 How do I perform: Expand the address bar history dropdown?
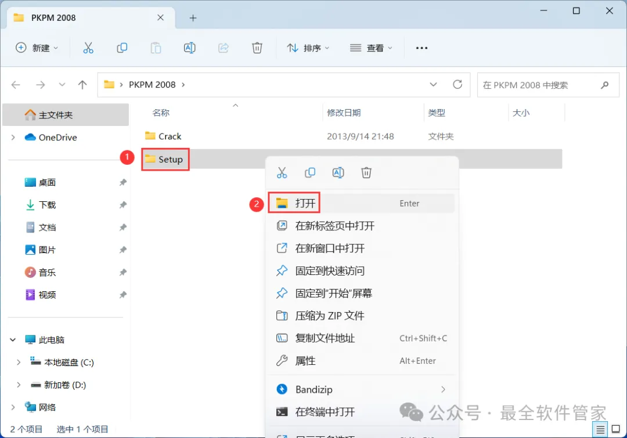pyautogui.click(x=433, y=85)
